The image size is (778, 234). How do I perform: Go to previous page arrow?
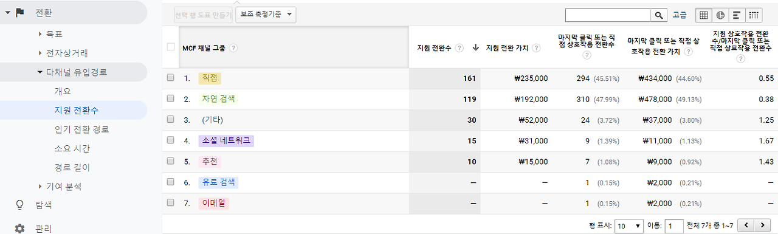746,225
